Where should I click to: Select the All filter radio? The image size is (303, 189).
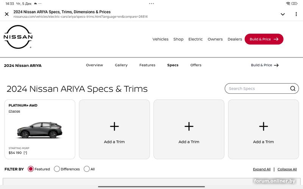pyautogui.click(x=87, y=169)
